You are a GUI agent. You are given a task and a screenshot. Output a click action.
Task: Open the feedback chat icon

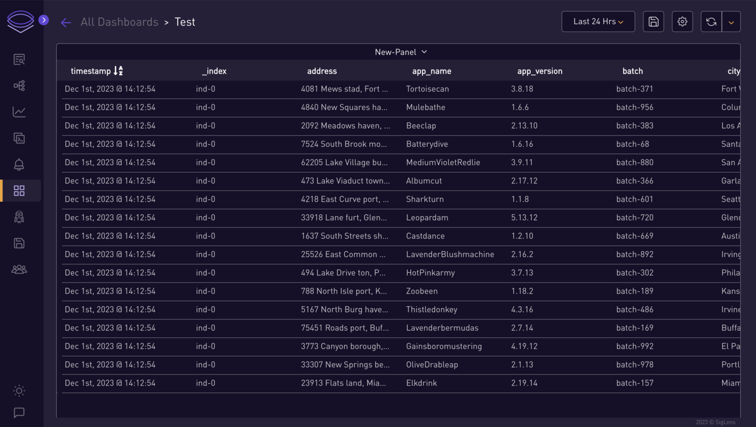point(19,413)
